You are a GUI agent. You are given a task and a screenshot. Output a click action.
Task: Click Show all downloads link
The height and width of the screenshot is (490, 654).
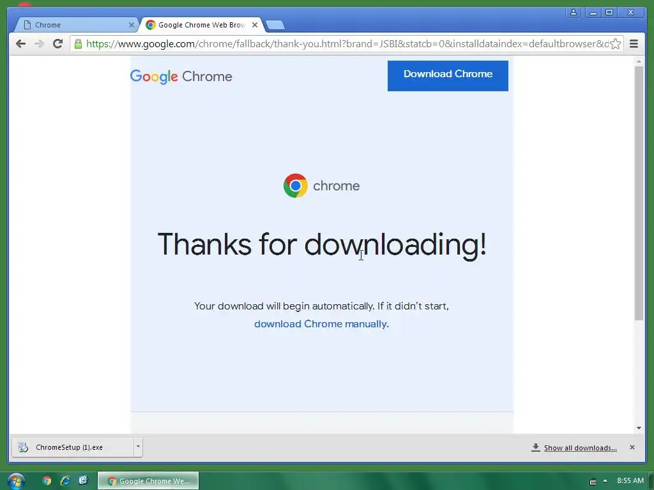(580, 448)
